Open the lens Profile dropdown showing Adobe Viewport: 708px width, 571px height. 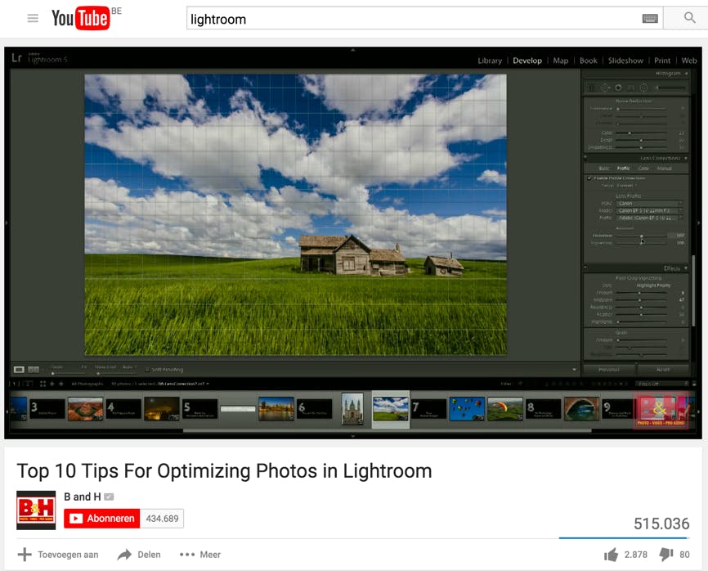[650, 218]
